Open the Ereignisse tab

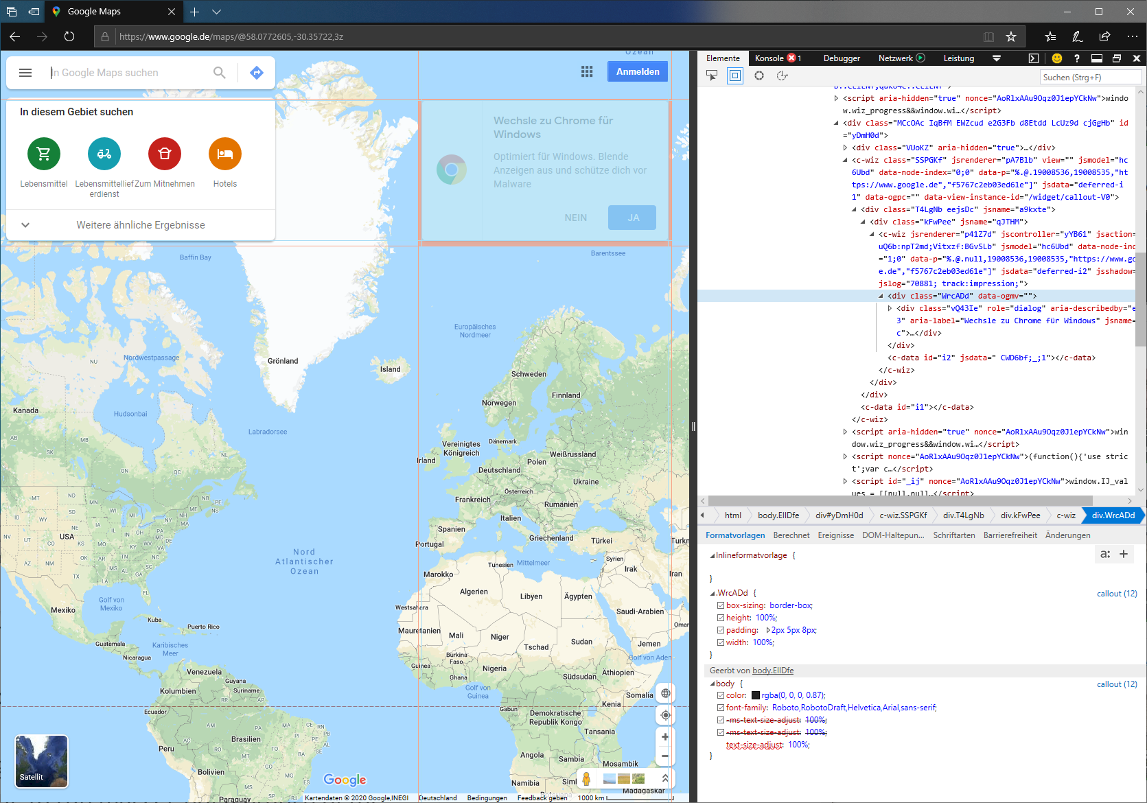pyautogui.click(x=836, y=535)
